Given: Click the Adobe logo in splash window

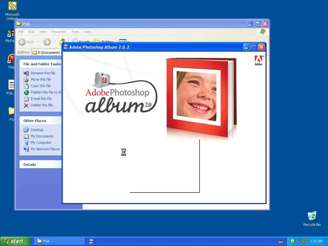Looking at the screenshot, I should click(258, 61).
